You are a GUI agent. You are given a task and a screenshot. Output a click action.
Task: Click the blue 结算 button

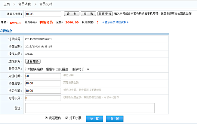[94, 118]
